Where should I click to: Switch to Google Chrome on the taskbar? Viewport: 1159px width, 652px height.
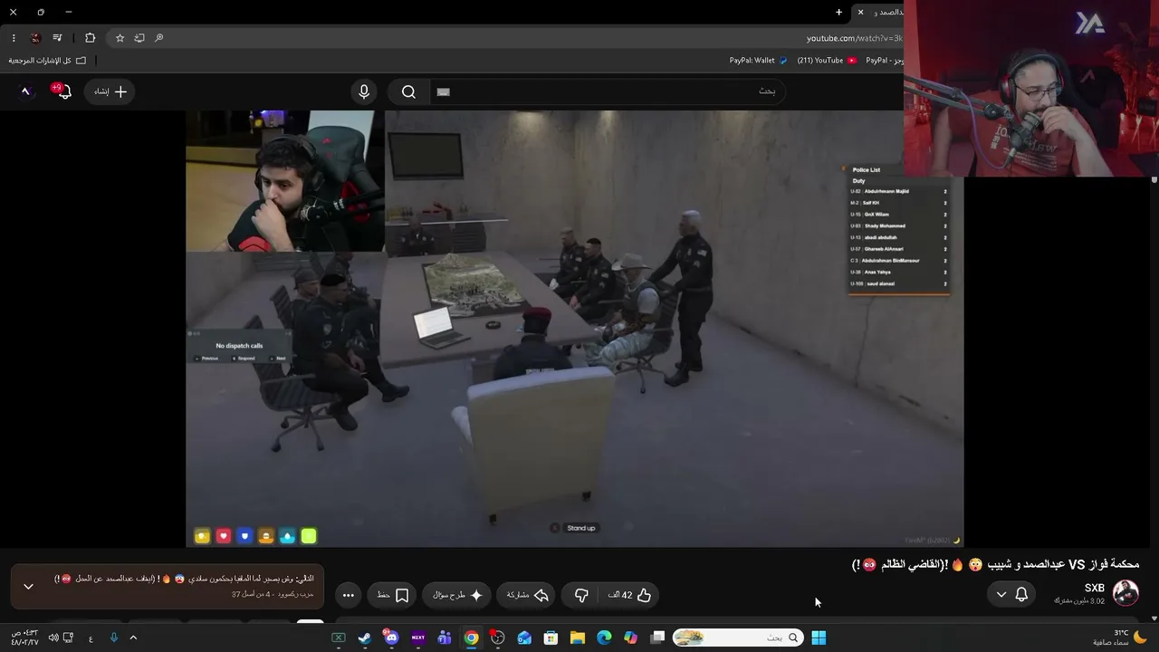[471, 638]
